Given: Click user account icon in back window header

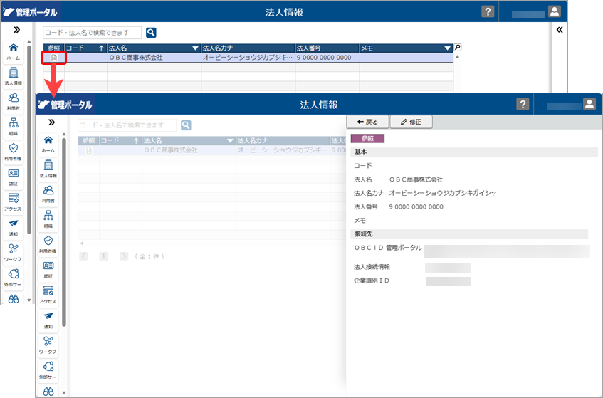Looking at the screenshot, I should tap(554, 11).
